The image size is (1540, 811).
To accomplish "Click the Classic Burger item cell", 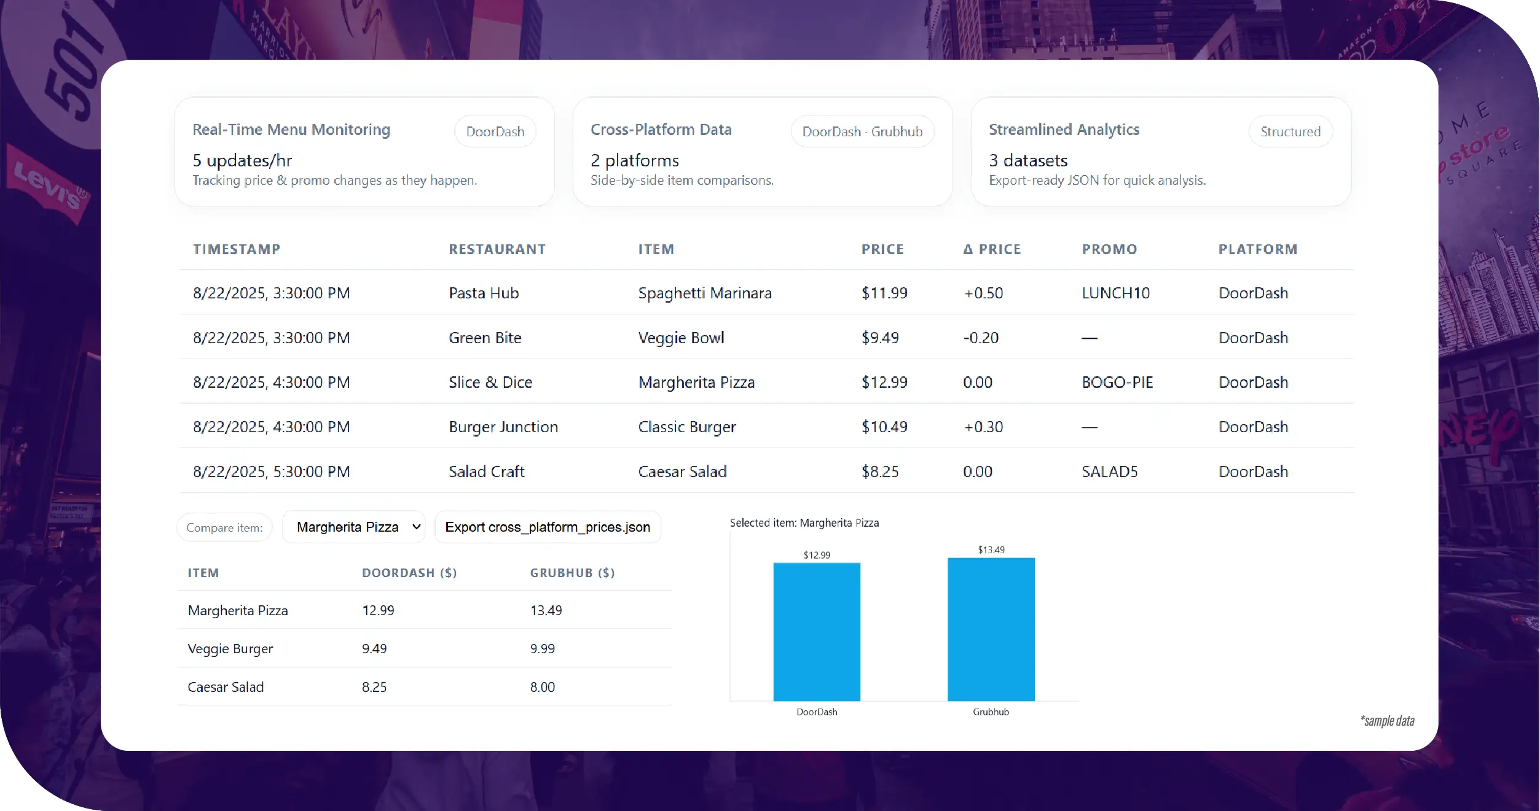I will (686, 427).
